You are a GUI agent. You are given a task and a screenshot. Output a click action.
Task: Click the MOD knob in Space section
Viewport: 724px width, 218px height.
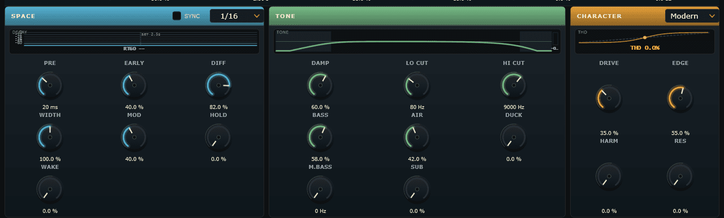point(134,138)
